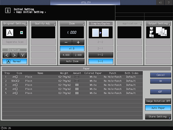
Task: Click tray 2 paper amount indicator
Action: click(77, 81)
